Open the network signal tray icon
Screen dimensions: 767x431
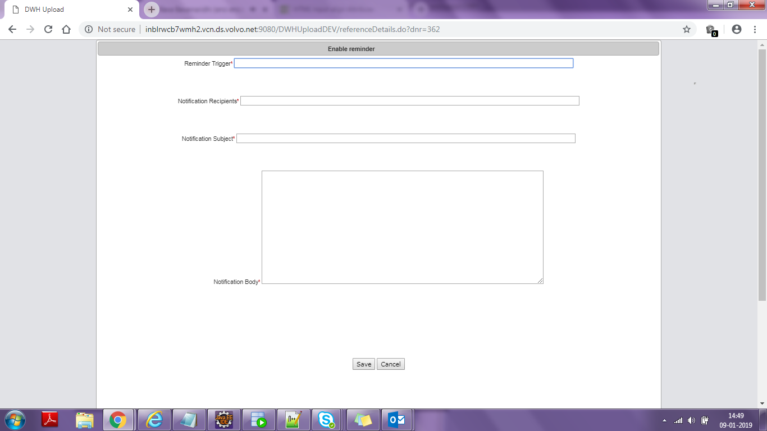click(x=678, y=420)
